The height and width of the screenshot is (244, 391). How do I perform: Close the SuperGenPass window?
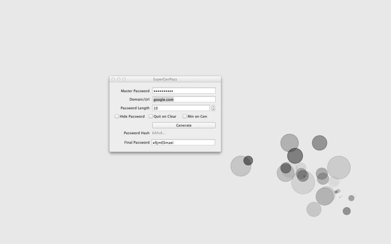(x=113, y=79)
